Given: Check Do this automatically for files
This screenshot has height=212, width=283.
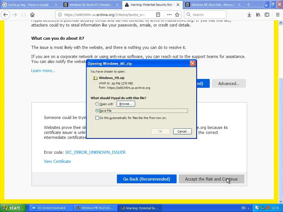Looking at the screenshot, I should 97,118.
